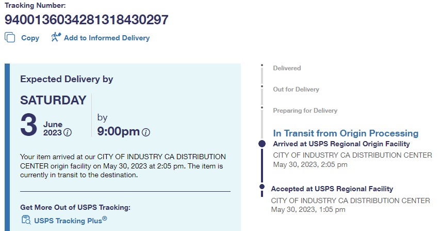Click the Out for Delivery step
The height and width of the screenshot is (231, 442).
tap(296, 89)
